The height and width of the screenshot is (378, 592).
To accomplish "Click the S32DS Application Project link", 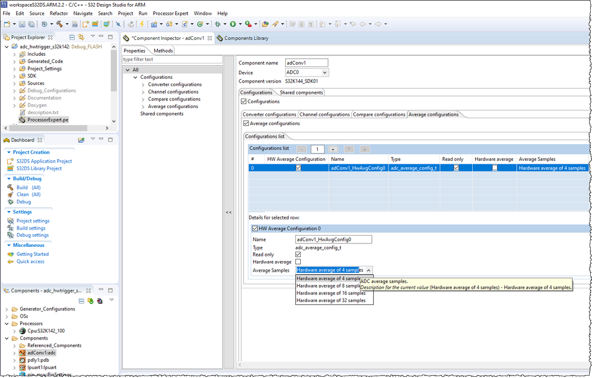I will (x=44, y=161).
